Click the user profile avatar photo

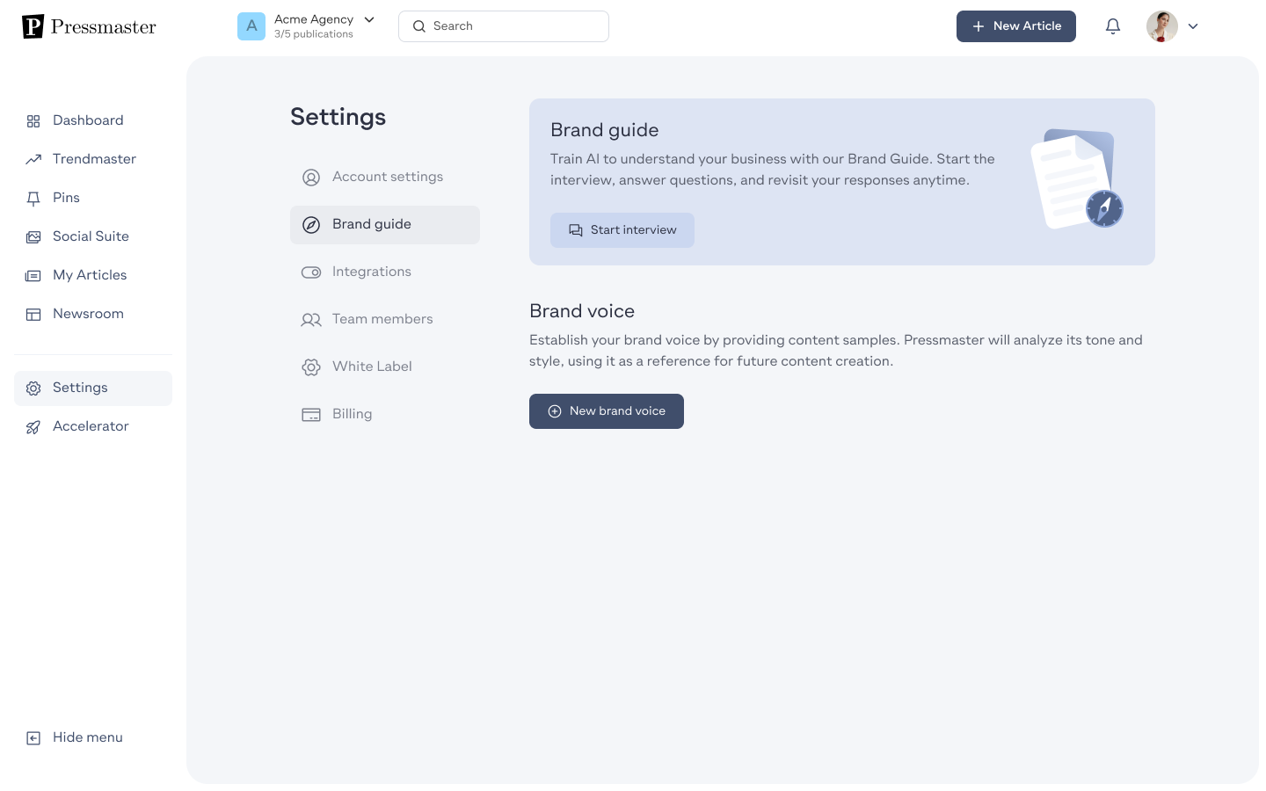pyautogui.click(x=1162, y=26)
